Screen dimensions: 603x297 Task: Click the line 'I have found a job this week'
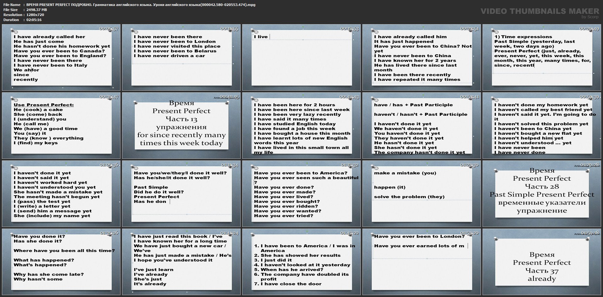(x=295, y=129)
